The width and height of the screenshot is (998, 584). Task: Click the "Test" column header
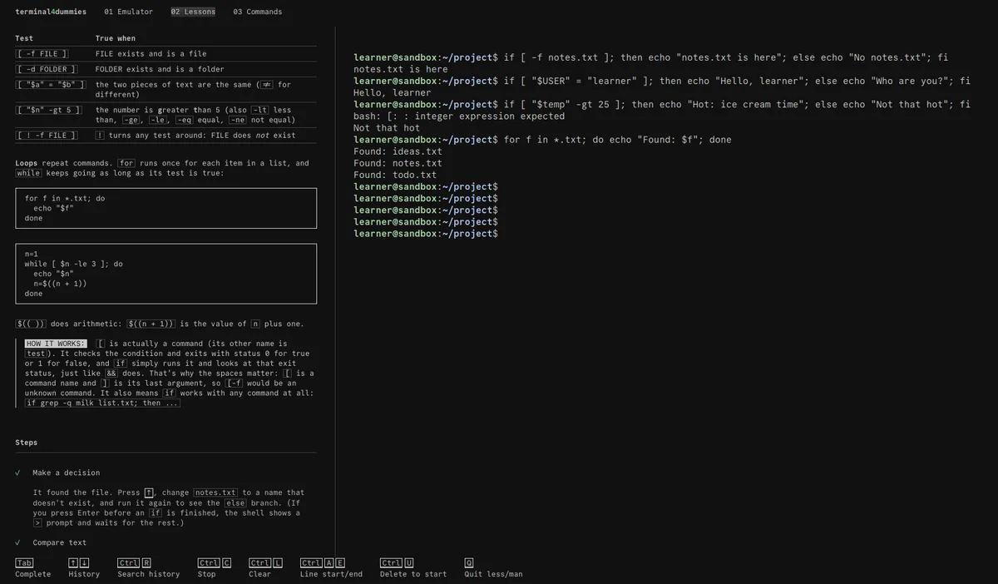pyautogui.click(x=24, y=38)
